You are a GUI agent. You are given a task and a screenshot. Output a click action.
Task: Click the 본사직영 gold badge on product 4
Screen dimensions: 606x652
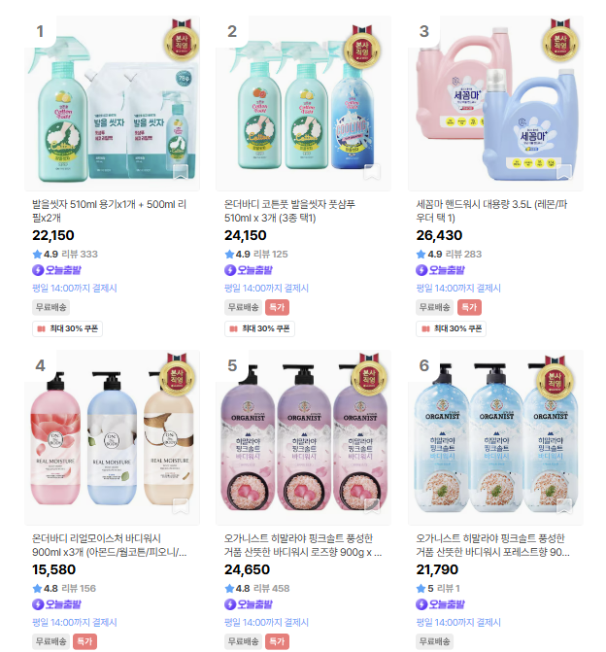(177, 375)
